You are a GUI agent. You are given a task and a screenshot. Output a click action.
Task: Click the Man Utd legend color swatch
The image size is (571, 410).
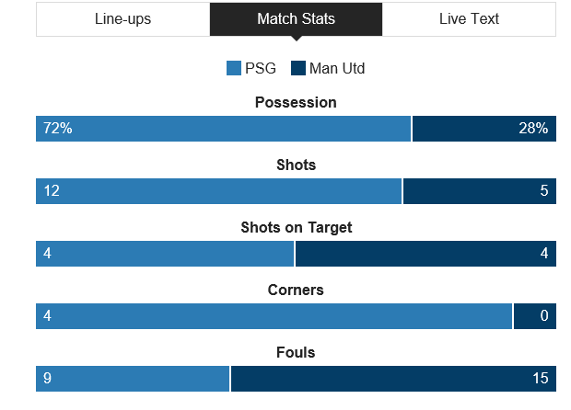297,68
